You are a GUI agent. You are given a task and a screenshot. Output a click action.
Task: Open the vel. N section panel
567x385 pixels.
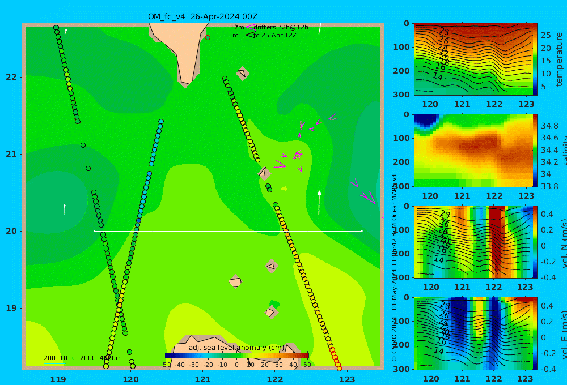coord(473,242)
